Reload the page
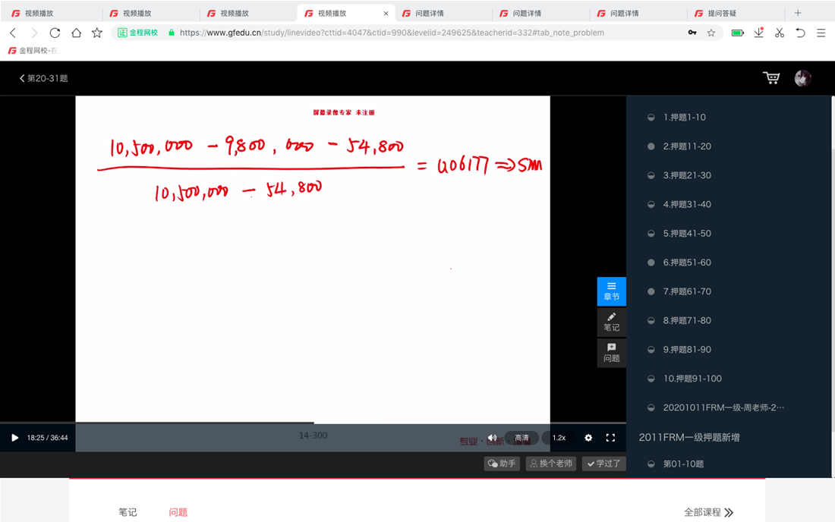Image resolution: width=835 pixels, height=522 pixels. 55,33
